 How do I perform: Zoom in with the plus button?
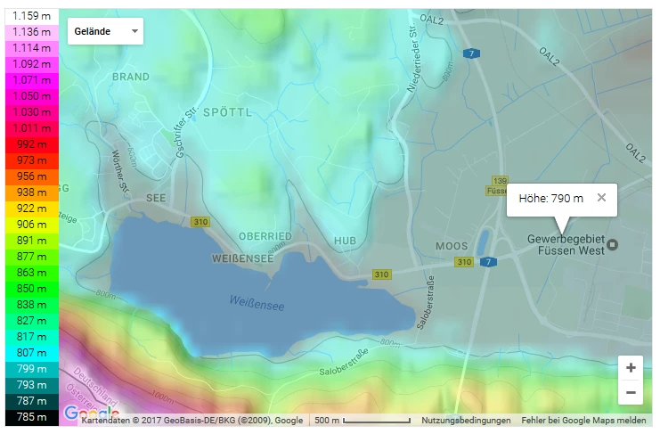(630, 368)
